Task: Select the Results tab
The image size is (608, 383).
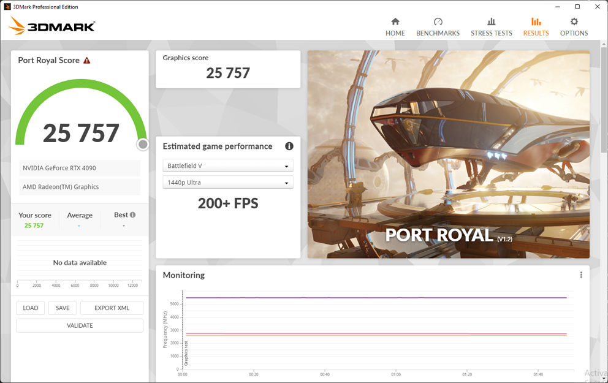Action: coord(536,27)
